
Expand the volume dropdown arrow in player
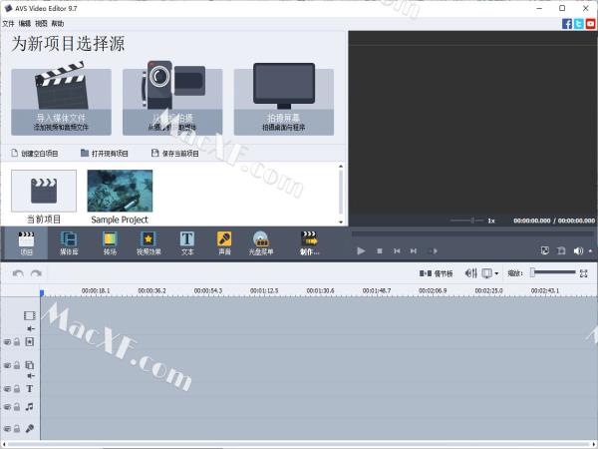591,250
